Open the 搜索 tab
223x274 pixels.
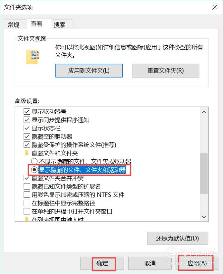[60, 25]
